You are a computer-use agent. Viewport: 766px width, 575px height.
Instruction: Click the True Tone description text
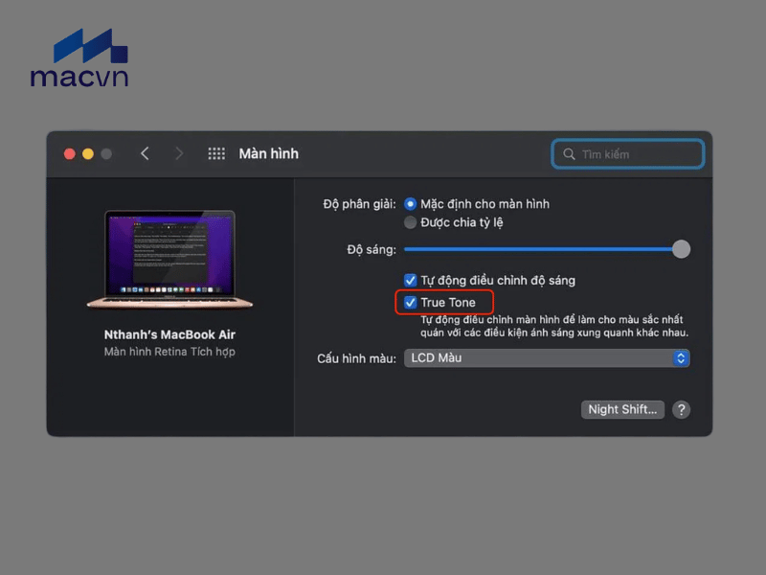click(x=554, y=326)
